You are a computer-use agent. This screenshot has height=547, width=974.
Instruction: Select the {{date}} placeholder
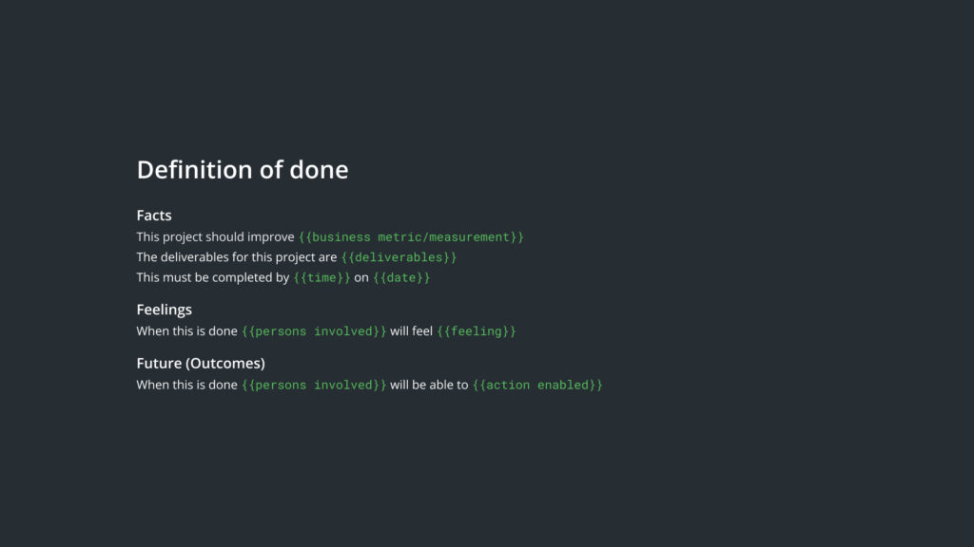click(x=401, y=278)
